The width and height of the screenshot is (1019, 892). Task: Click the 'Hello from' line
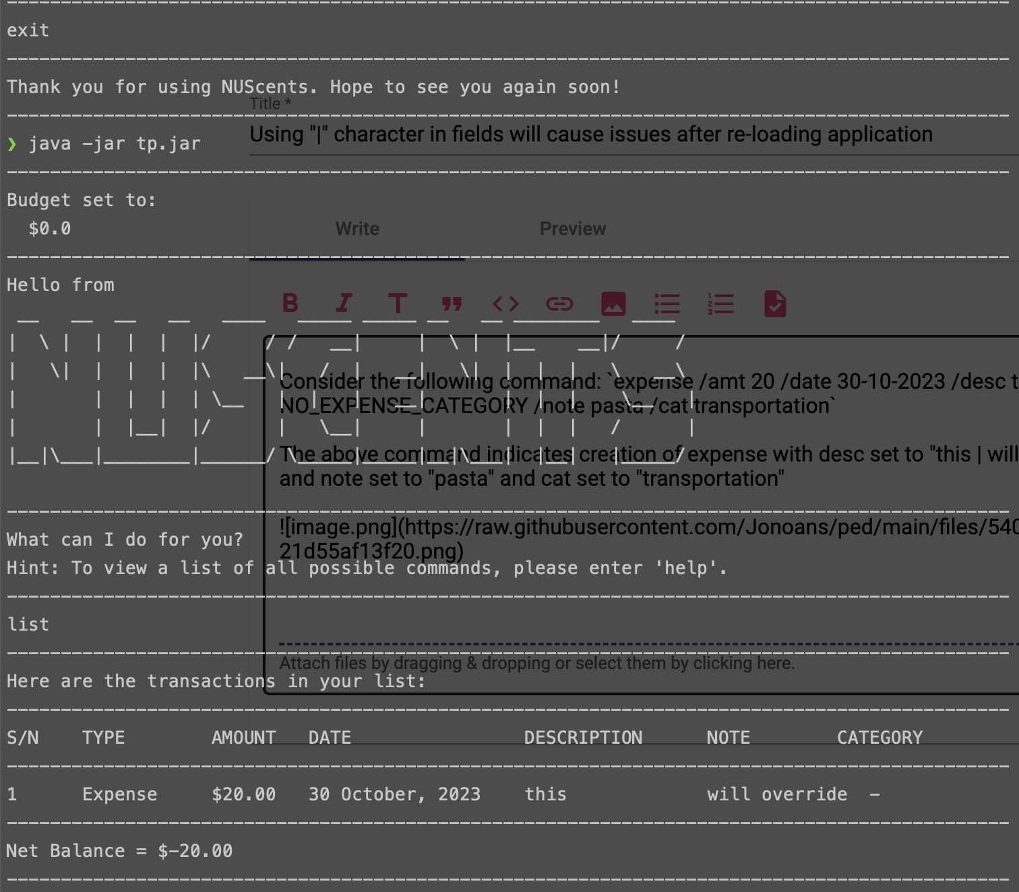[60, 285]
